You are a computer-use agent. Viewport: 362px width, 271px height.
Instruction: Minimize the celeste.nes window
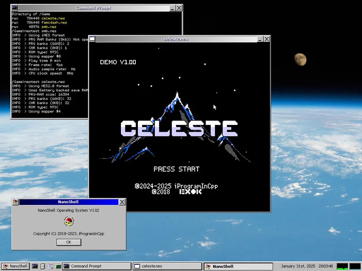coord(260,39)
